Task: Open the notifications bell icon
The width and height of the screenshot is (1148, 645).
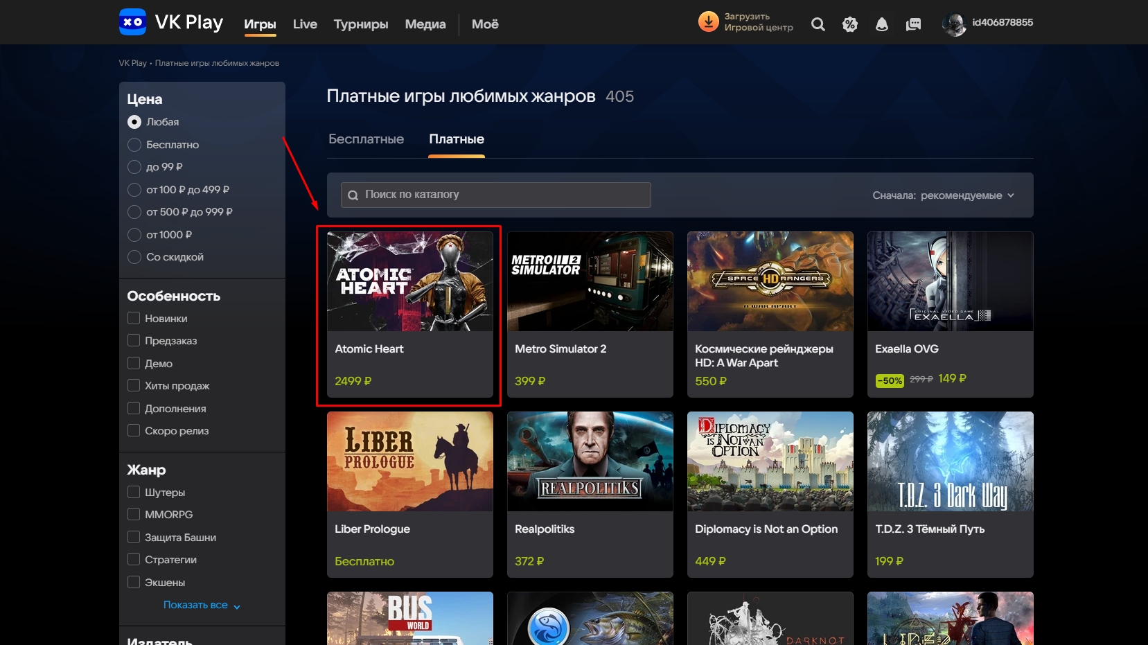Action: coord(882,24)
